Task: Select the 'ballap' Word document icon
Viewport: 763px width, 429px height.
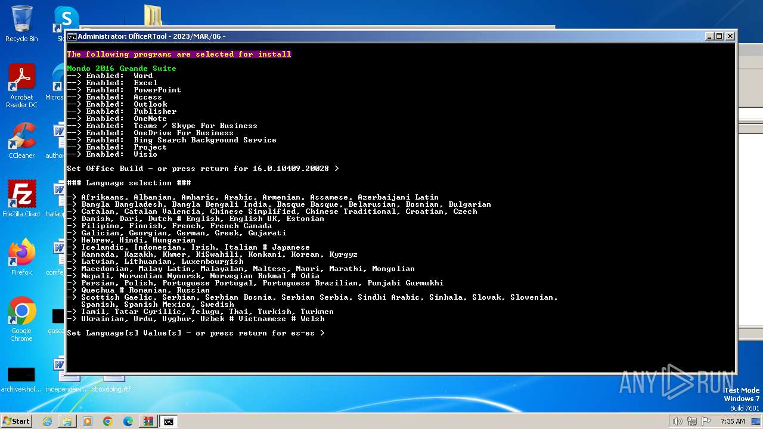Action: (x=57, y=199)
